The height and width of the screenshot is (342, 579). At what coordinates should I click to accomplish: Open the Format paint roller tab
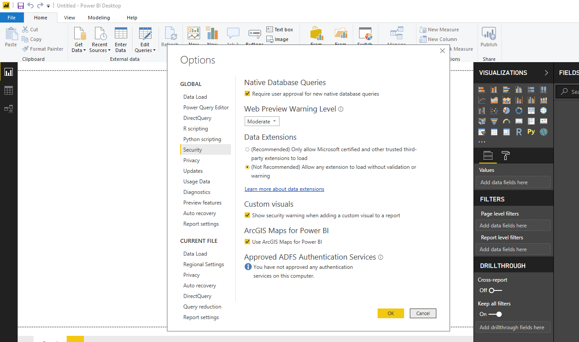click(x=506, y=156)
